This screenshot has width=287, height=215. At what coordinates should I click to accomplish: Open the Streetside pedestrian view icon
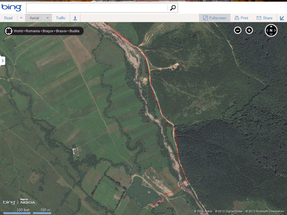[75, 18]
